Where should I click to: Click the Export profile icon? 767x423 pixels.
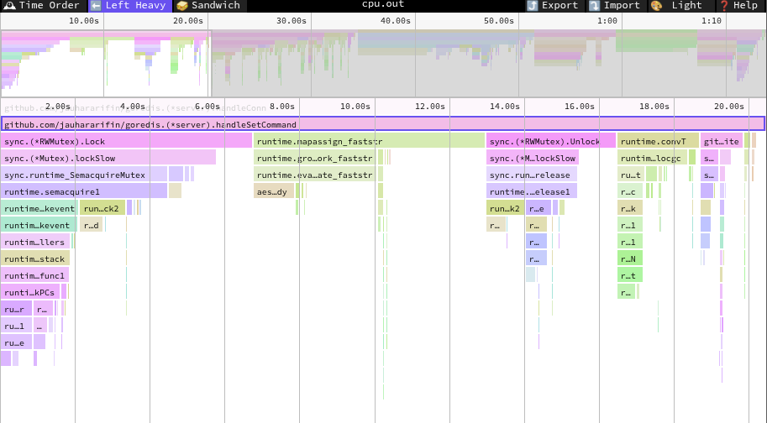click(x=533, y=6)
